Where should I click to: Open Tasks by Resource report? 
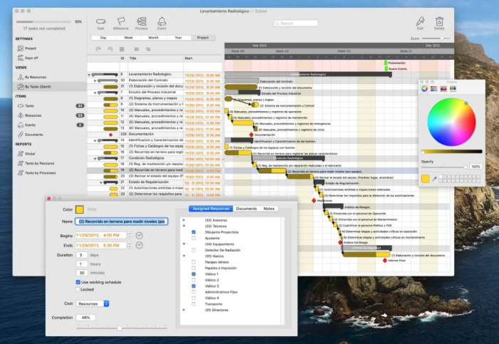[x=39, y=163]
